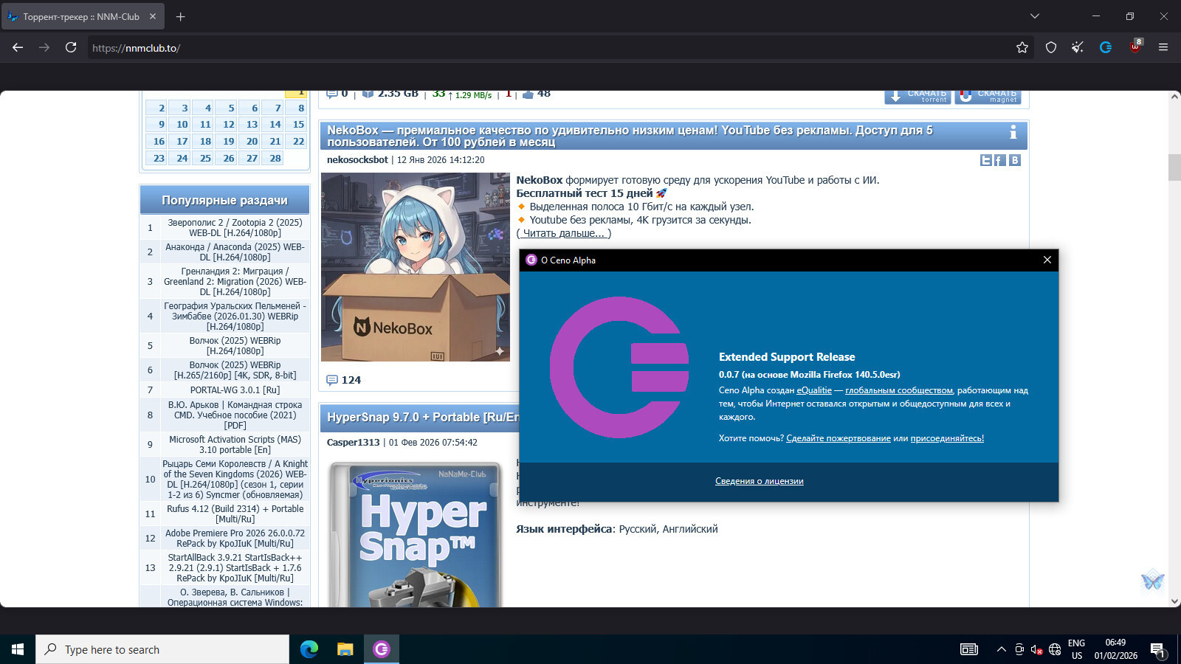1181x664 pixels.
Task: Click the shield tracking protection icon
Action: [1051, 47]
